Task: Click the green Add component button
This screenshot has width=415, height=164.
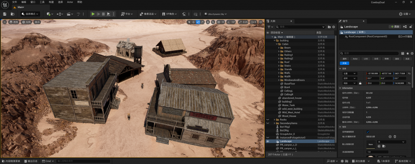Action: pyautogui.click(x=394, y=26)
